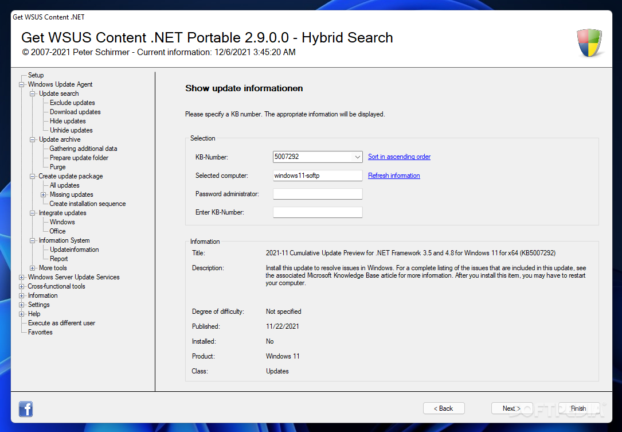The height and width of the screenshot is (432, 622).
Task: Select Prepare update folder item
Action: tap(79, 158)
